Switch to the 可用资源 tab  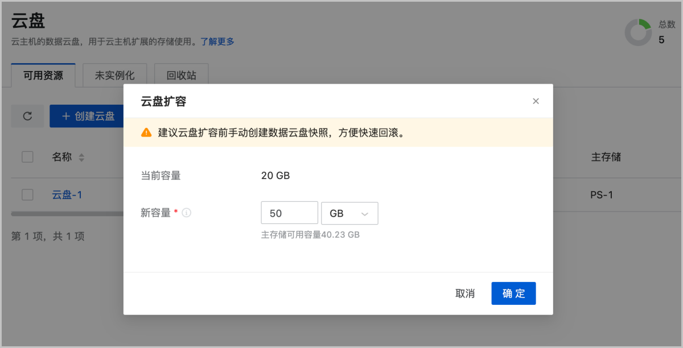coord(43,75)
